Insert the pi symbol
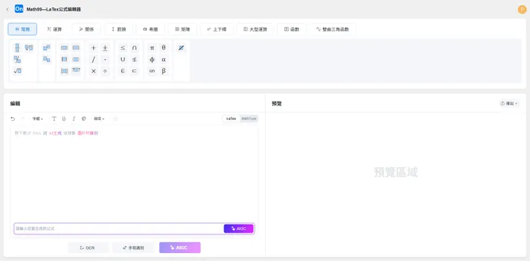Screen dimensions: 530x261 [152, 48]
